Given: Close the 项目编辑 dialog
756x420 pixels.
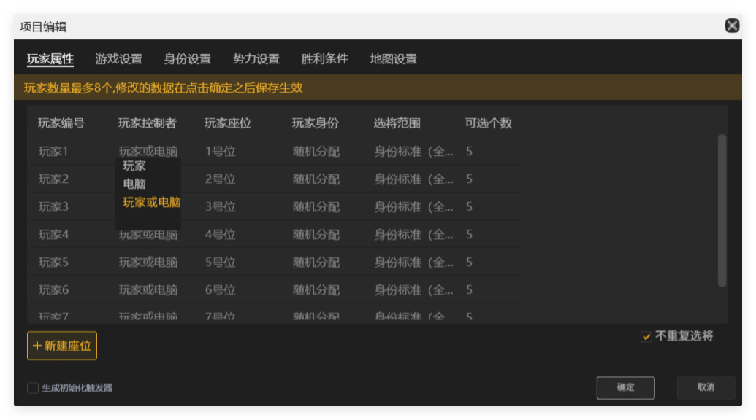Looking at the screenshot, I should tap(731, 25).
